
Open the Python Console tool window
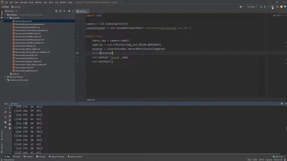coord(75,157)
